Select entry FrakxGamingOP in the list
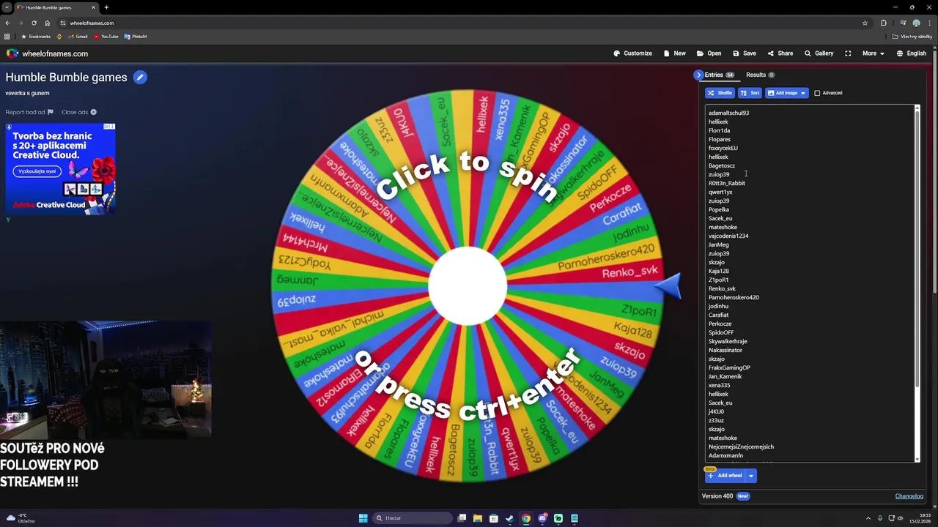Image resolution: width=938 pixels, height=527 pixels. 729,367
